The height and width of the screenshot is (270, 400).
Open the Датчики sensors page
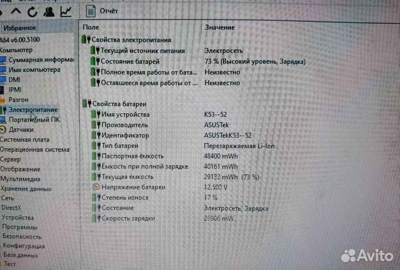coord(21,129)
